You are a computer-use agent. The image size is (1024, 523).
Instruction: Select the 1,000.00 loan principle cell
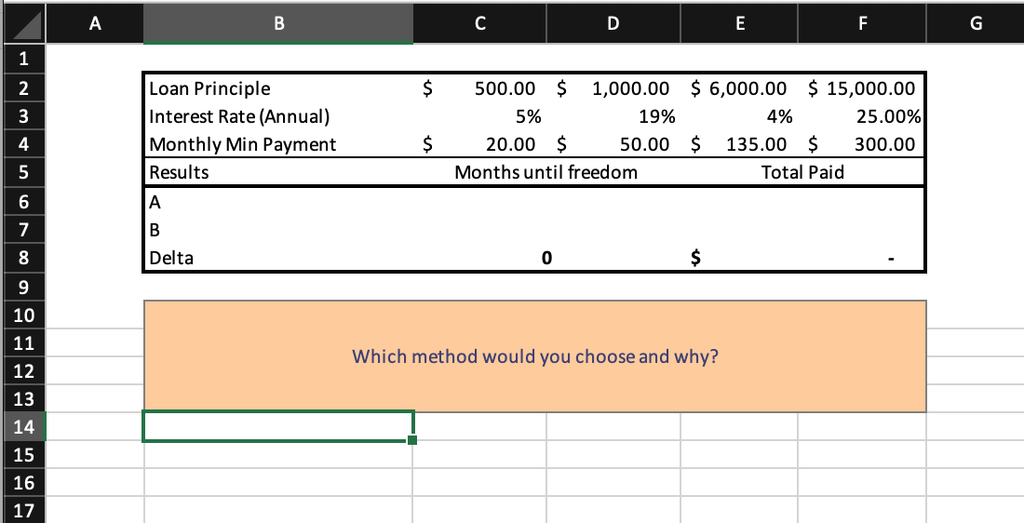[x=613, y=88]
